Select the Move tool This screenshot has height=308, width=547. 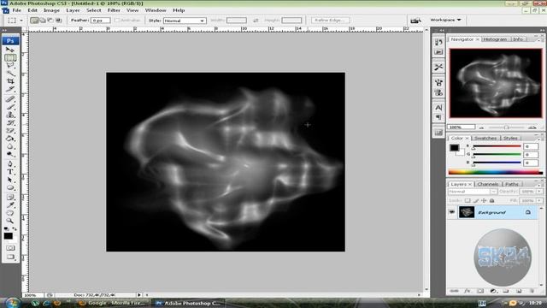click(10, 50)
